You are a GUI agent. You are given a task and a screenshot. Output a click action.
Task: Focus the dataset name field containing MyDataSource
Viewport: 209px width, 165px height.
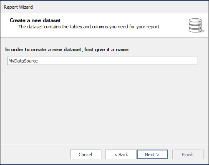coord(102,61)
